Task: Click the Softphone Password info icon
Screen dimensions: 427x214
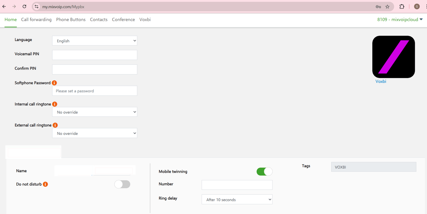Action: [54, 83]
